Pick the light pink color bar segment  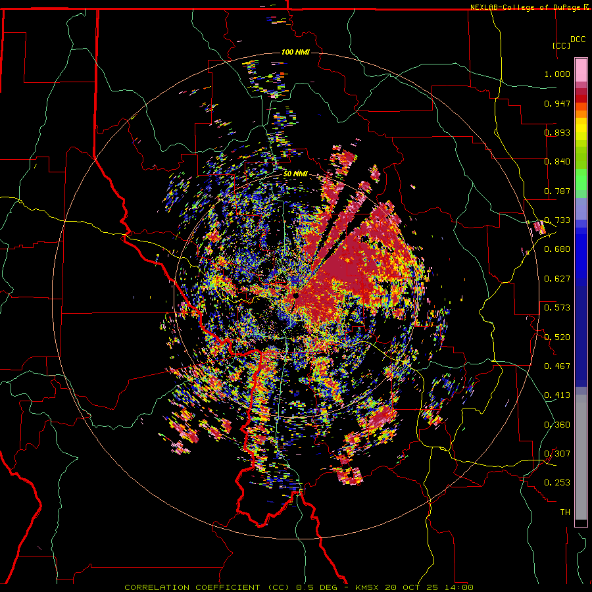click(x=581, y=70)
